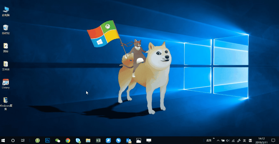Launch Excel from the taskbar
Image resolution: width=279 pixels, height=144 pixels.
pos(98,141)
